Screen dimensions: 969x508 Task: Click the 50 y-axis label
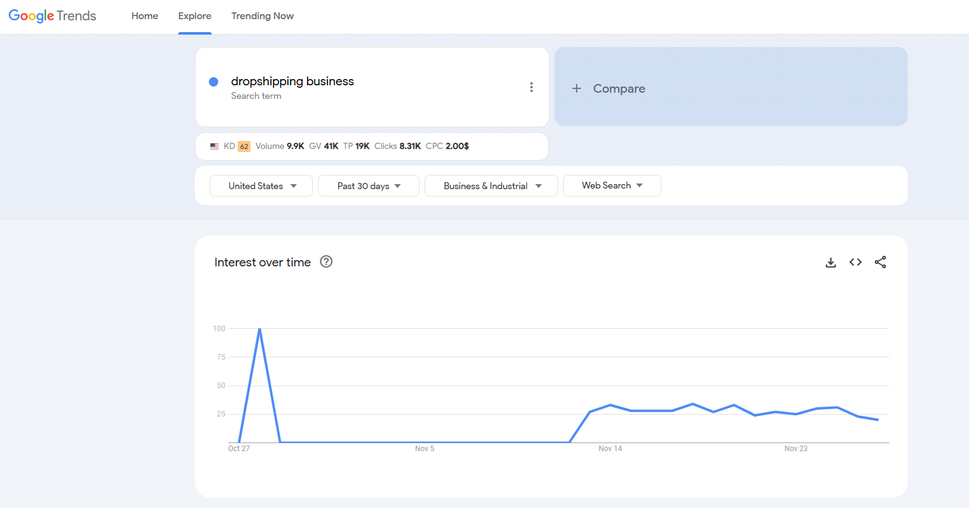(221, 386)
